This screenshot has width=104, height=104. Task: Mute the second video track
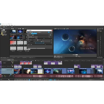coord(12,65)
